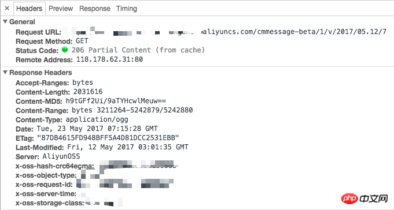Click the green status code indicator
394x210 pixels.
(x=65, y=50)
